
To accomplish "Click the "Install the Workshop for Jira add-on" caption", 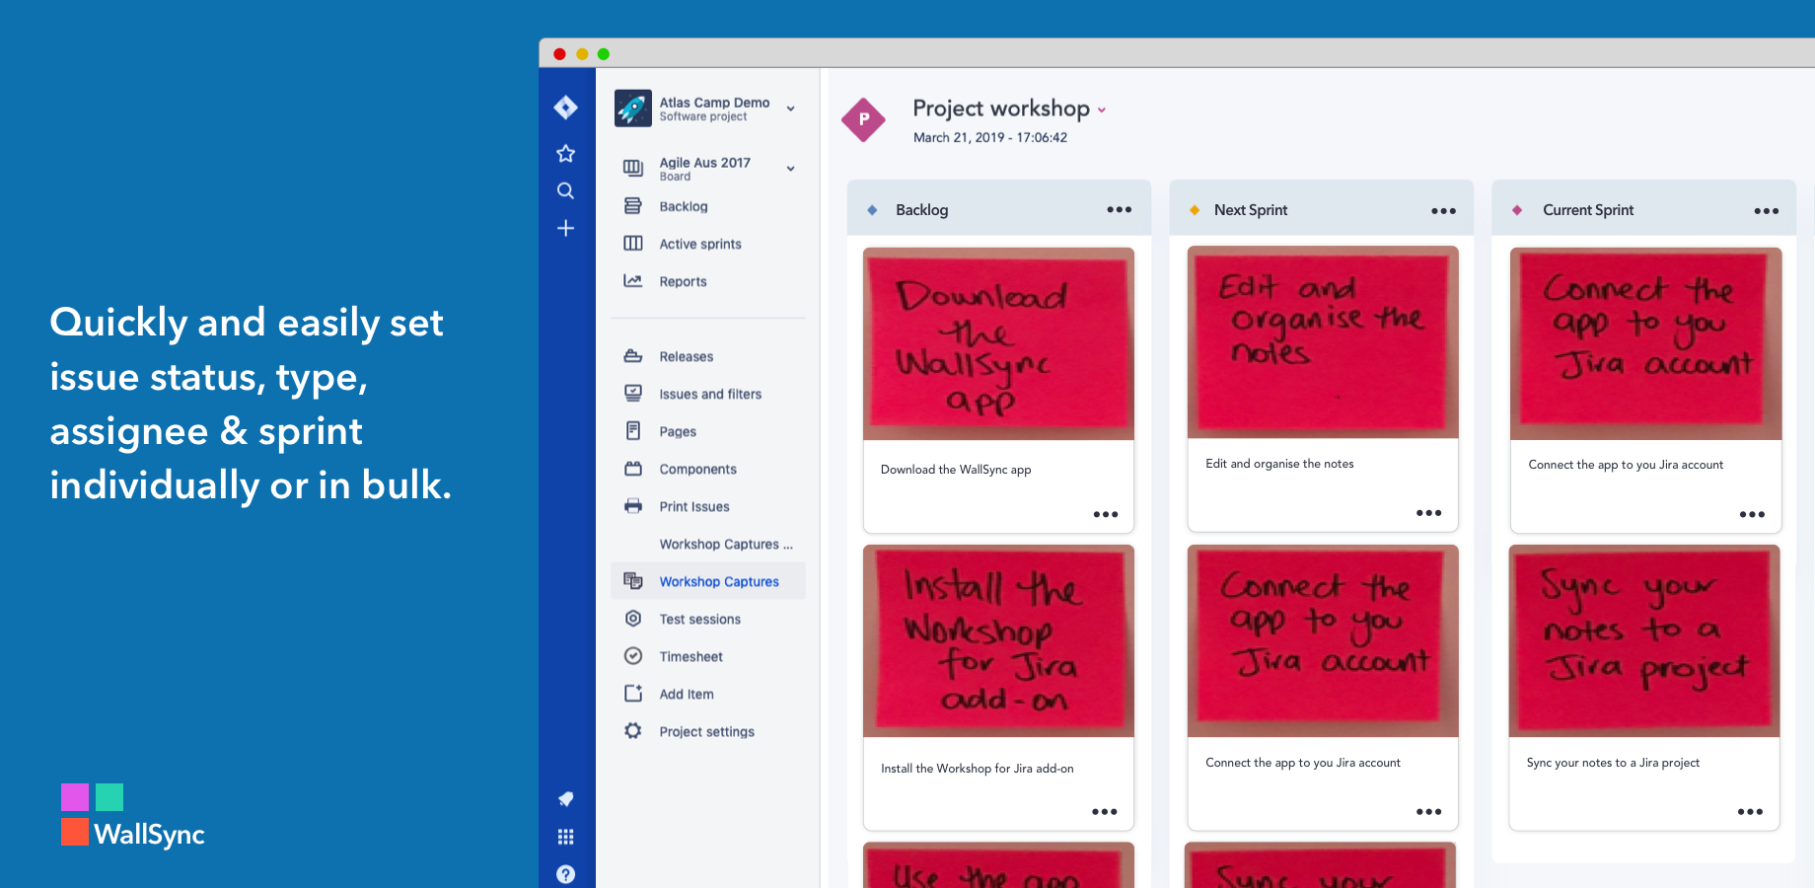I will 978,769.
